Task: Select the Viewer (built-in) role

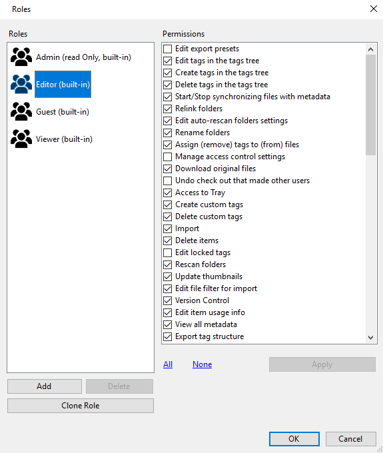Action: pyautogui.click(x=64, y=139)
